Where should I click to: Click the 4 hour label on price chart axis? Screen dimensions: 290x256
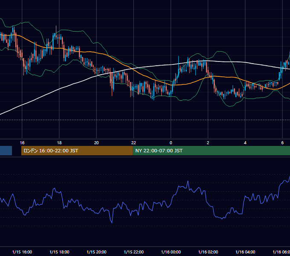pyautogui.click(x=245, y=143)
